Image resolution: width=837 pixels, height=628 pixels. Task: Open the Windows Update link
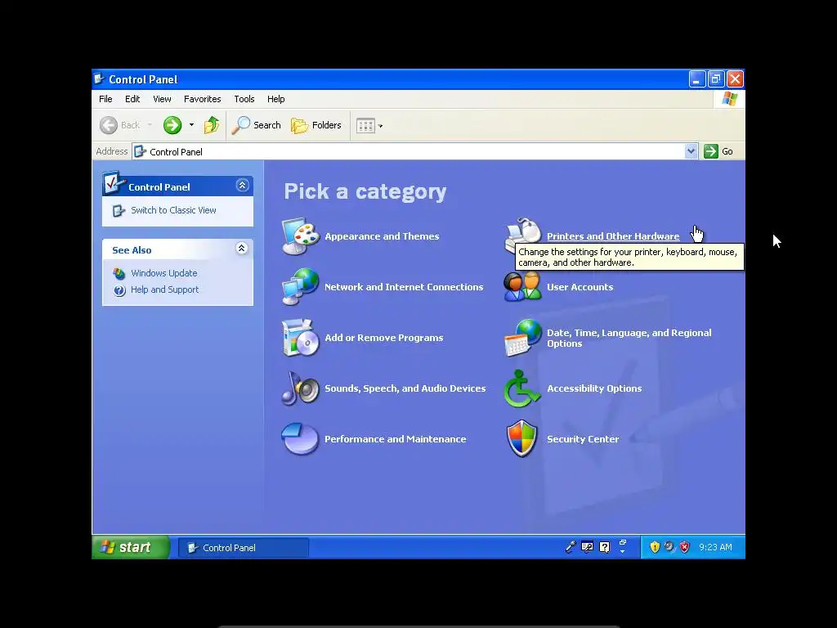click(163, 273)
